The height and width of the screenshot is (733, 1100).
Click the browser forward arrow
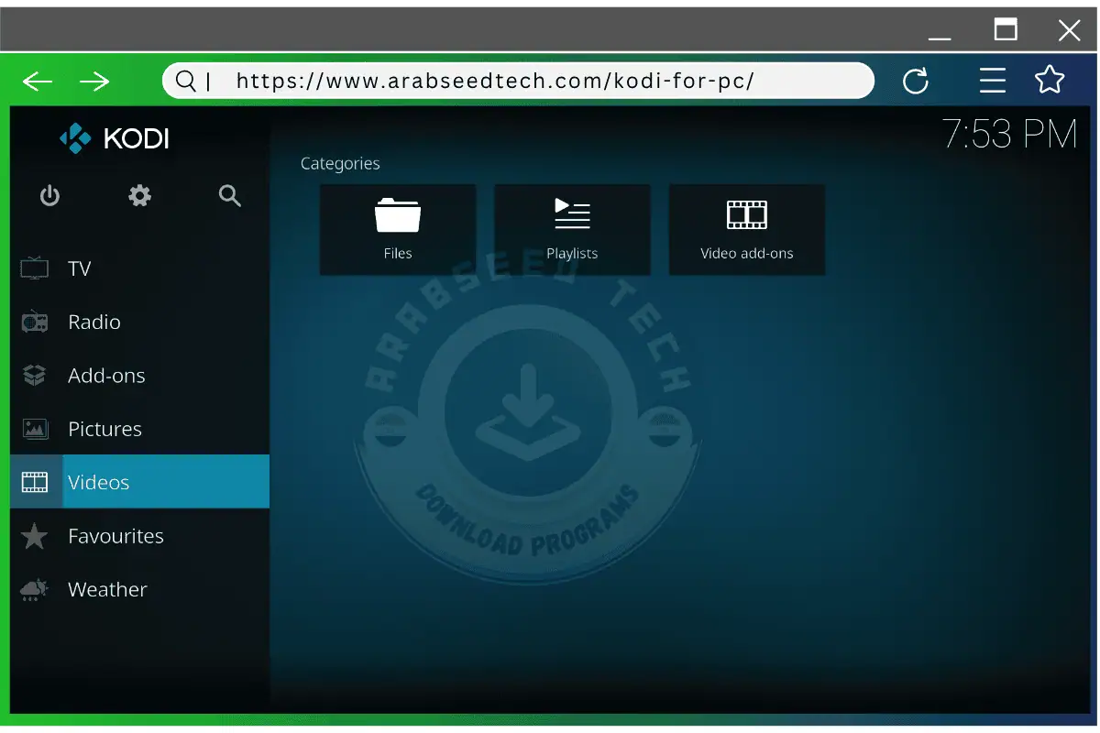[94, 82]
